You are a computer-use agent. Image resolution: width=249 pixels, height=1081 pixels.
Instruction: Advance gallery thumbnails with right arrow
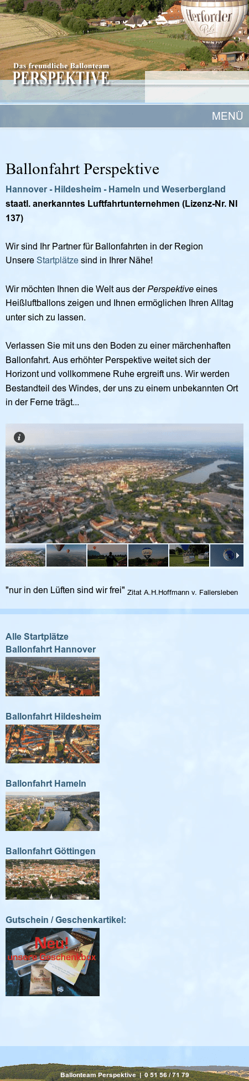(x=237, y=555)
